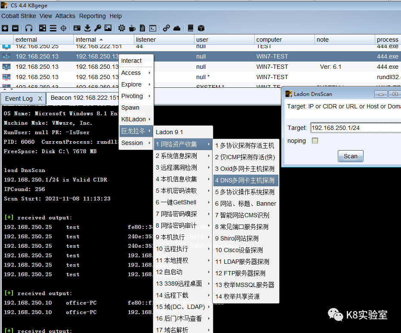This screenshot has height=333, width=401.
Task: Open the Reporting menu
Action: tap(93, 16)
